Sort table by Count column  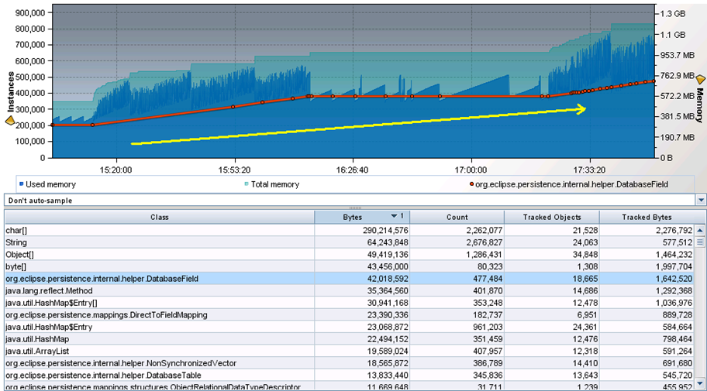[457, 218]
